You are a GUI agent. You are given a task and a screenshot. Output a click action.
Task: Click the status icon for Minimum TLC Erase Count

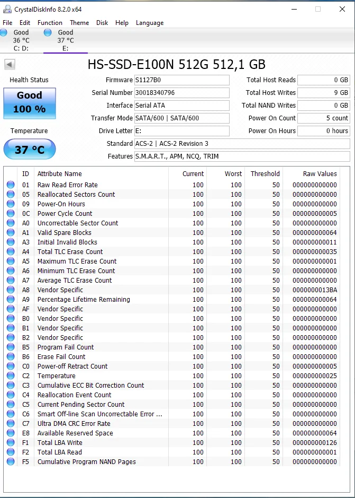coord(11,270)
